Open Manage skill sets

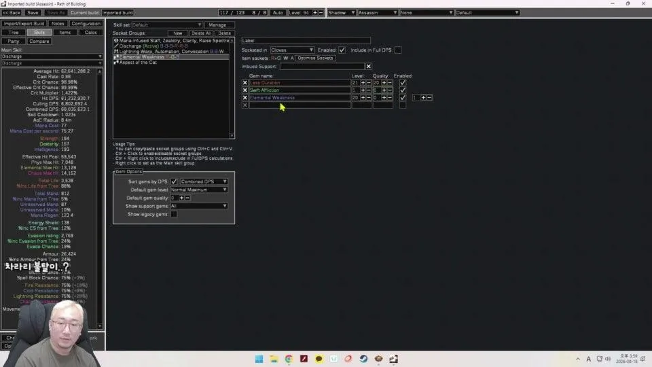coord(217,25)
